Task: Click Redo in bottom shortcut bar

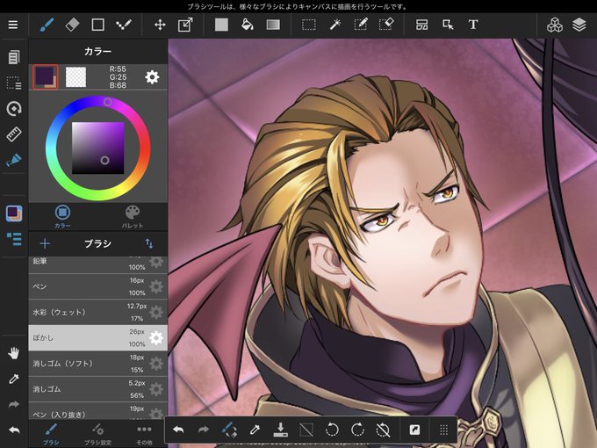Action: coord(204,430)
